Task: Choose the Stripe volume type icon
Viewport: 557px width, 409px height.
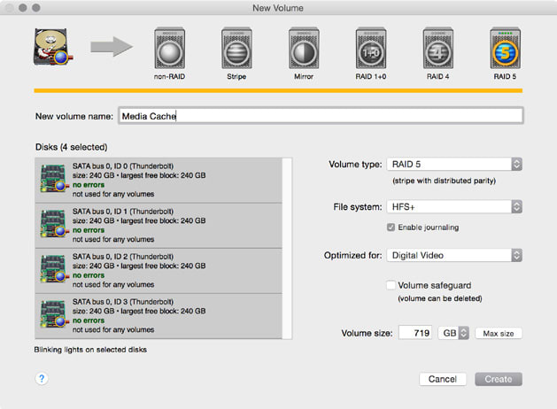Action: pyautogui.click(x=235, y=48)
